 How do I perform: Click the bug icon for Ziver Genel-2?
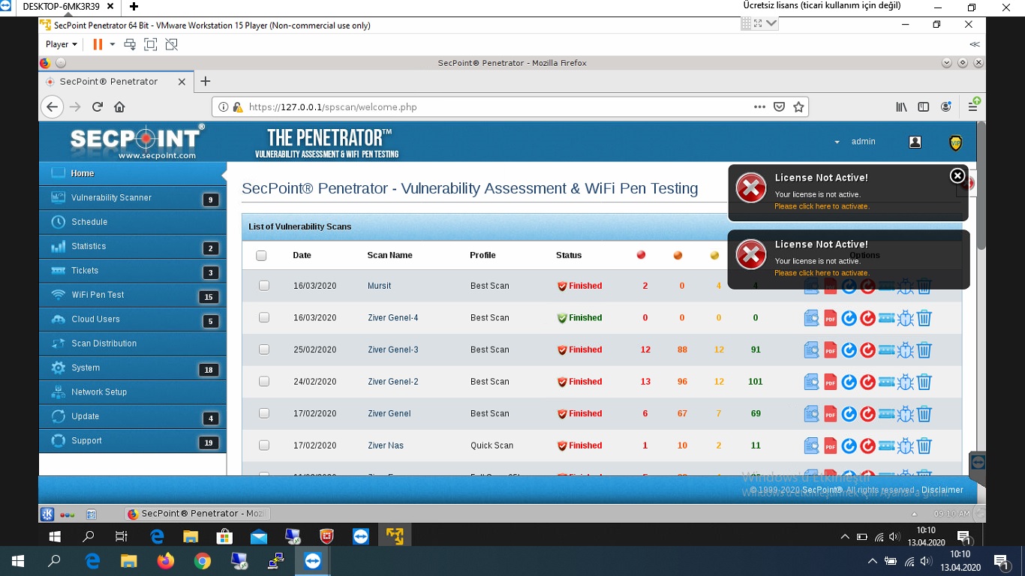pos(906,382)
